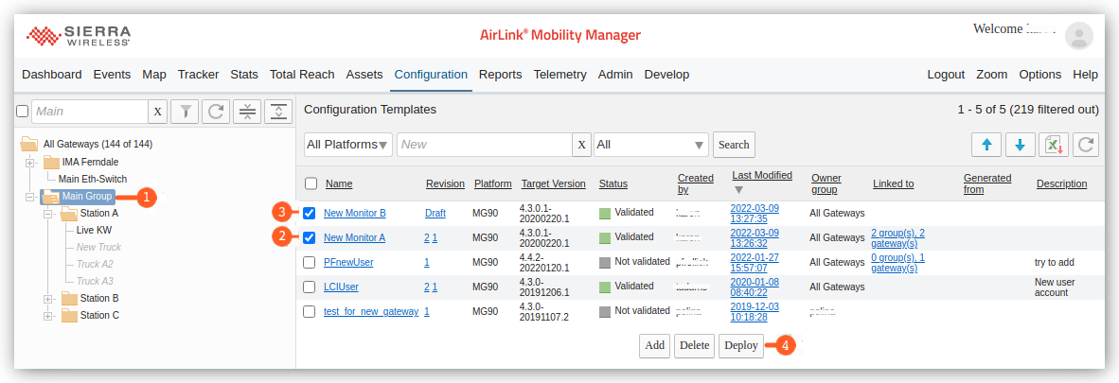The image size is (1119, 383).
Task: Click the blue up arrow button
Action: pyautogui.click(x=986, y=145)
